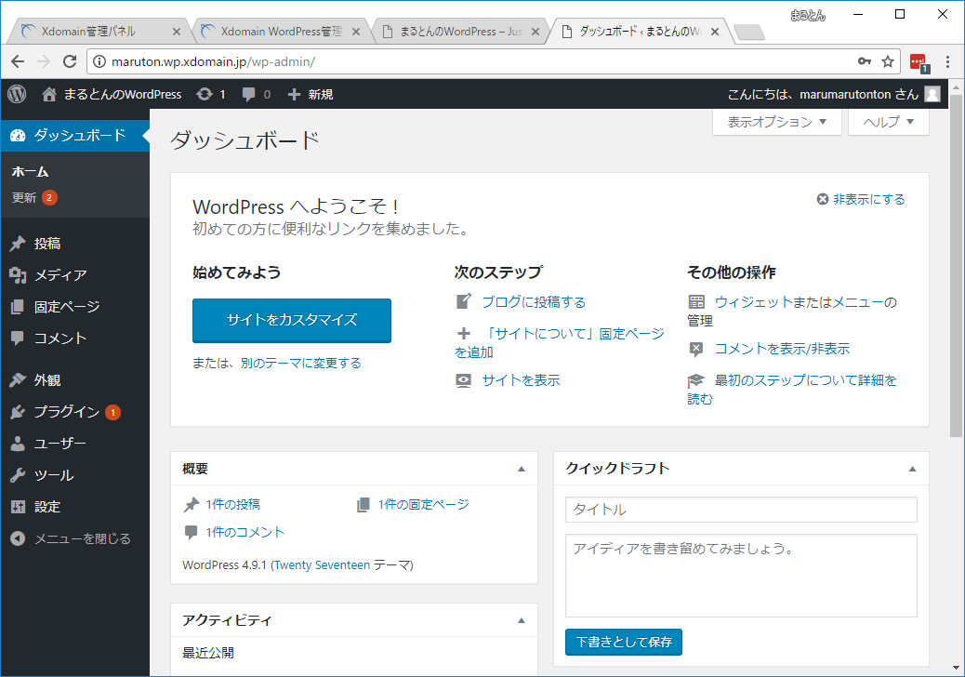This screenshot has height=677, width=965.
Task: Collapse the 概要 widget with its arrow
Action: (x=522, y=469)
